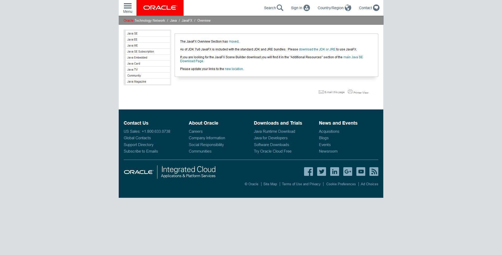Click the 'new location' link

[234, 69]
